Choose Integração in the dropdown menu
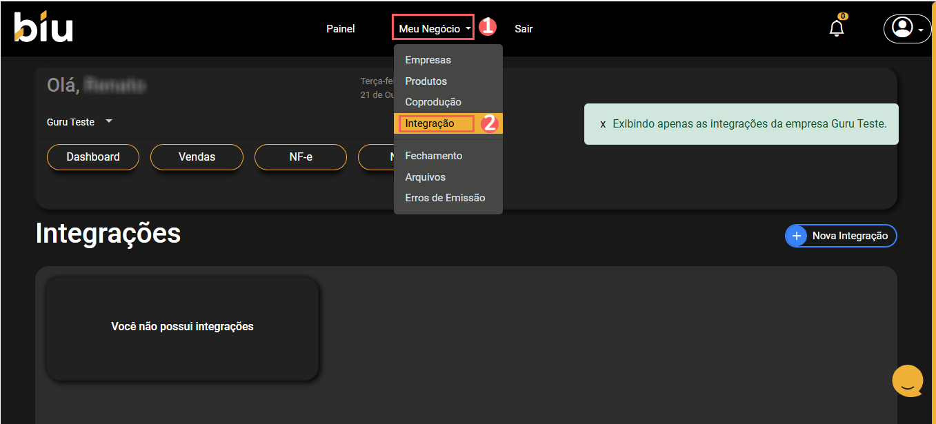The width and height of the screenshot is (936, 424). point(430,123)
